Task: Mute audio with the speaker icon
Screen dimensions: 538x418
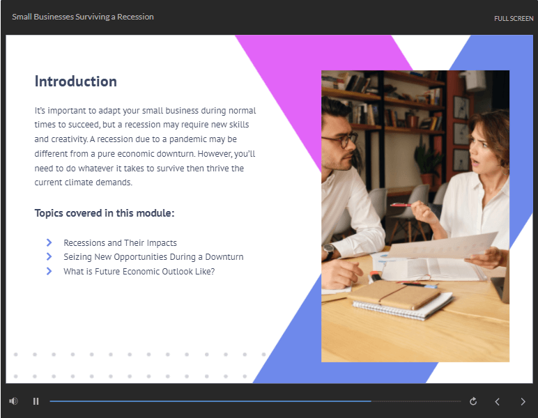Action: [13, 401]
